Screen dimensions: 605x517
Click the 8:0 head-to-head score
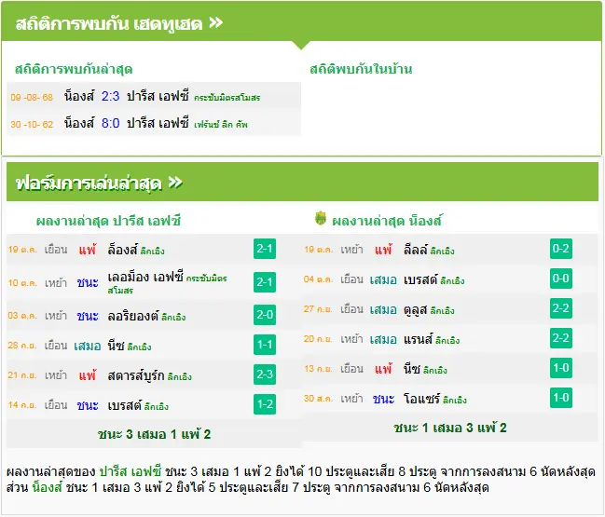click(110, 123)
